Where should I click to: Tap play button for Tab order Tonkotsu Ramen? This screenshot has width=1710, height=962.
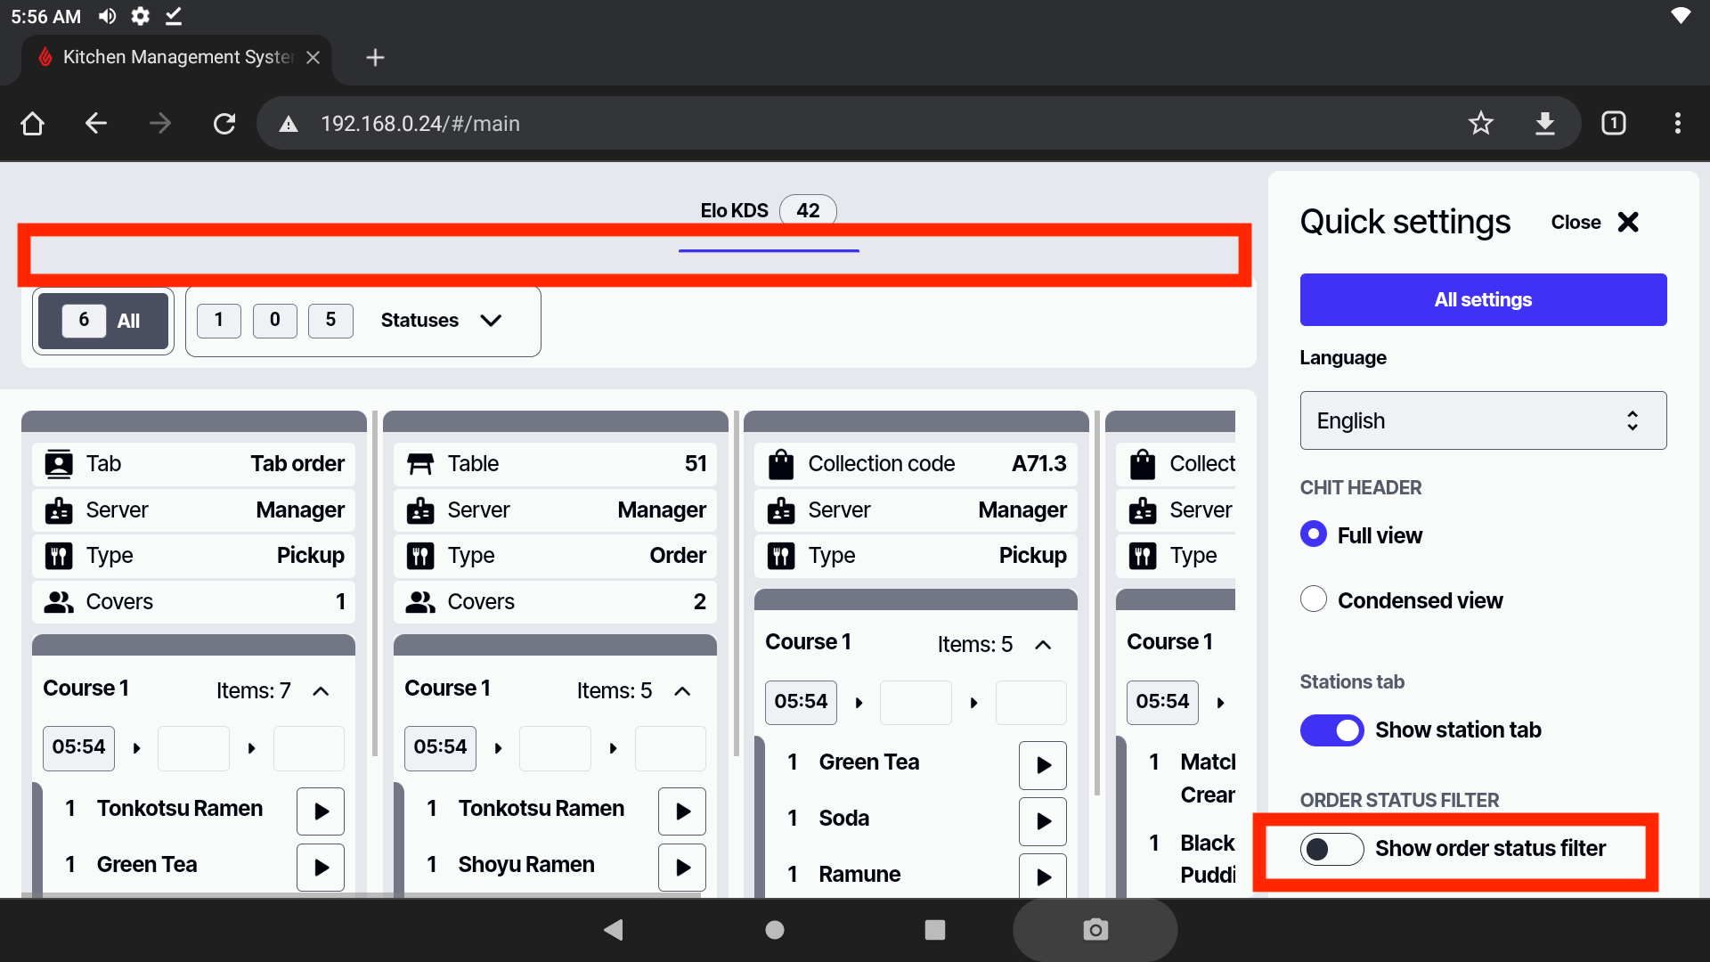[x=321, y=811]
